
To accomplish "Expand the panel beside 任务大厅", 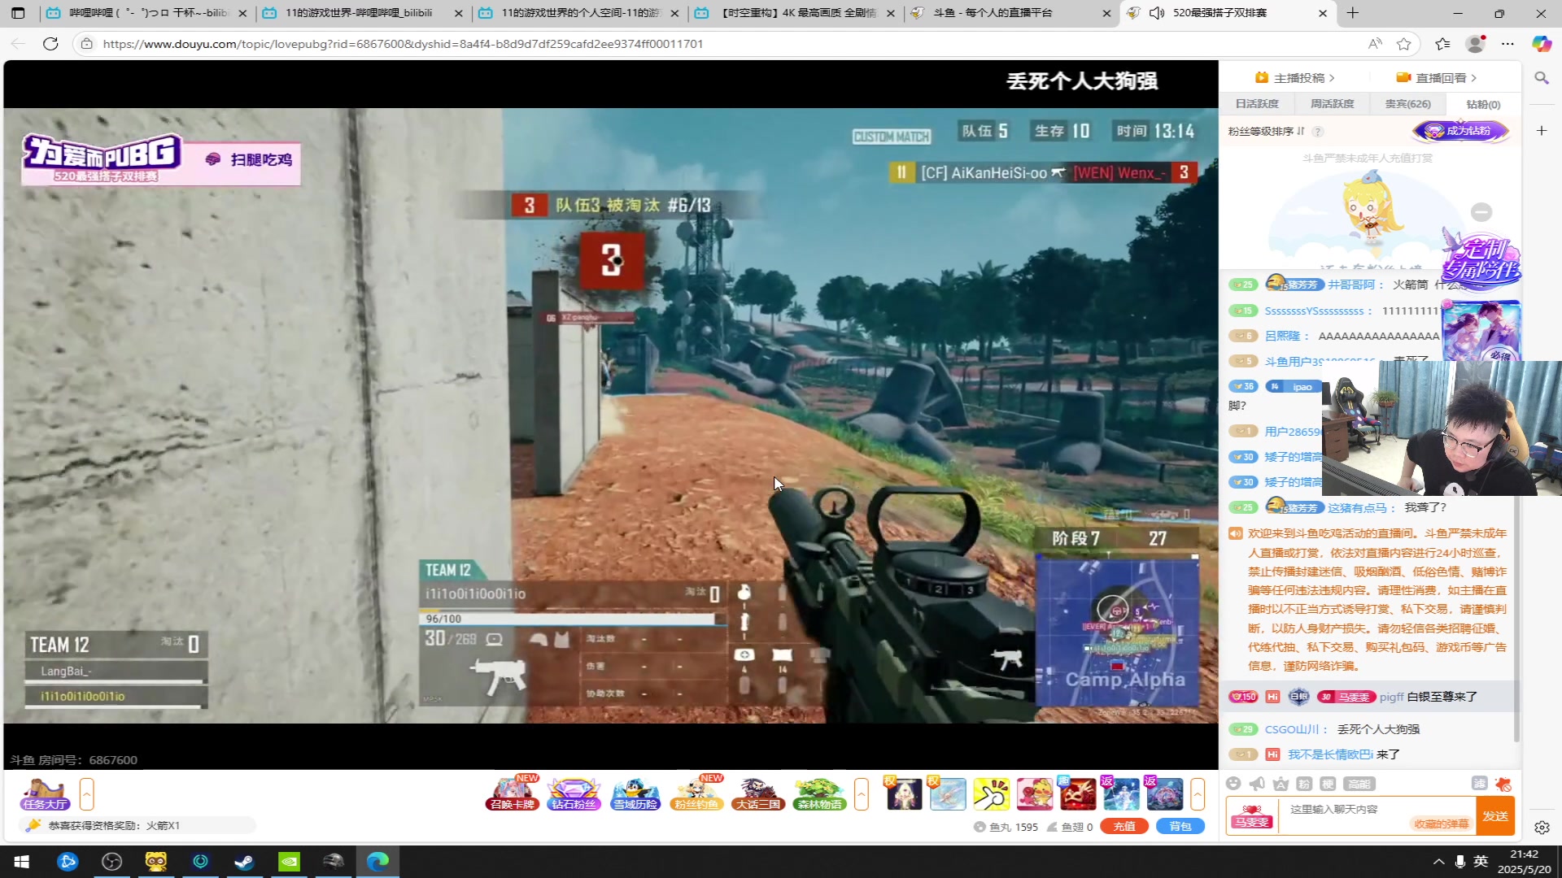I will click(86, 794).
